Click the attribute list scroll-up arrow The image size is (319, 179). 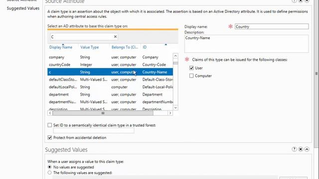175,56
